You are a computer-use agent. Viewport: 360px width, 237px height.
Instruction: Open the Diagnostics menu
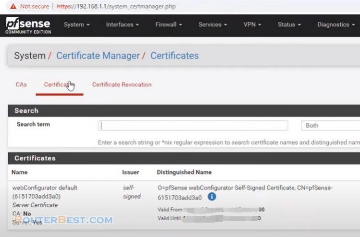click(x=336, y=24)
